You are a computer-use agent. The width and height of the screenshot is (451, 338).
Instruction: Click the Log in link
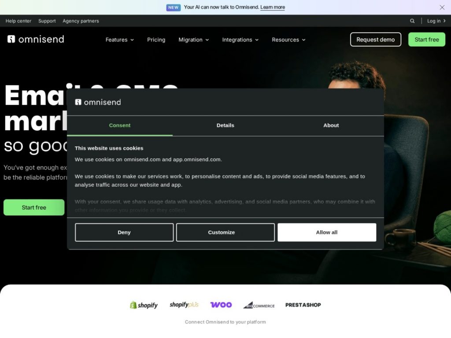(x=436, y=21)
